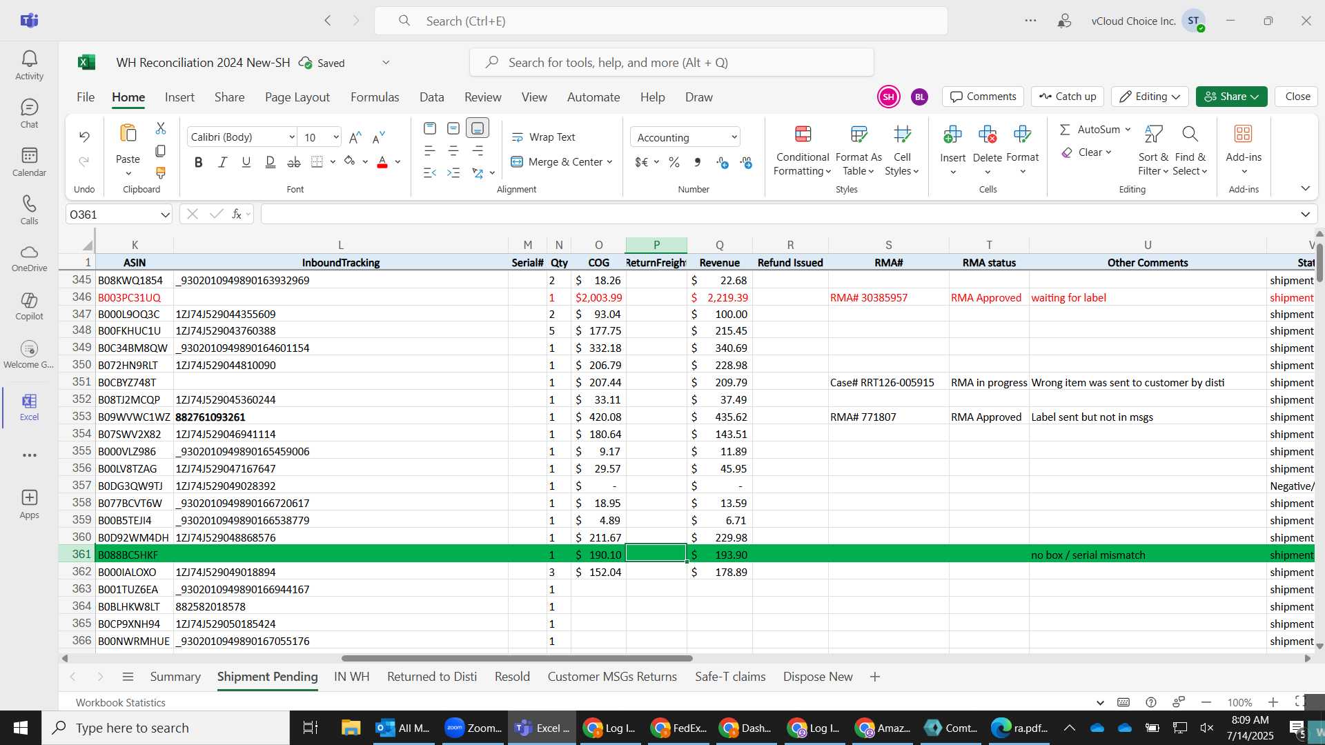Open Apps in Teams sidebar
This screenshot has height=745, width=1325.
(29, 504)
